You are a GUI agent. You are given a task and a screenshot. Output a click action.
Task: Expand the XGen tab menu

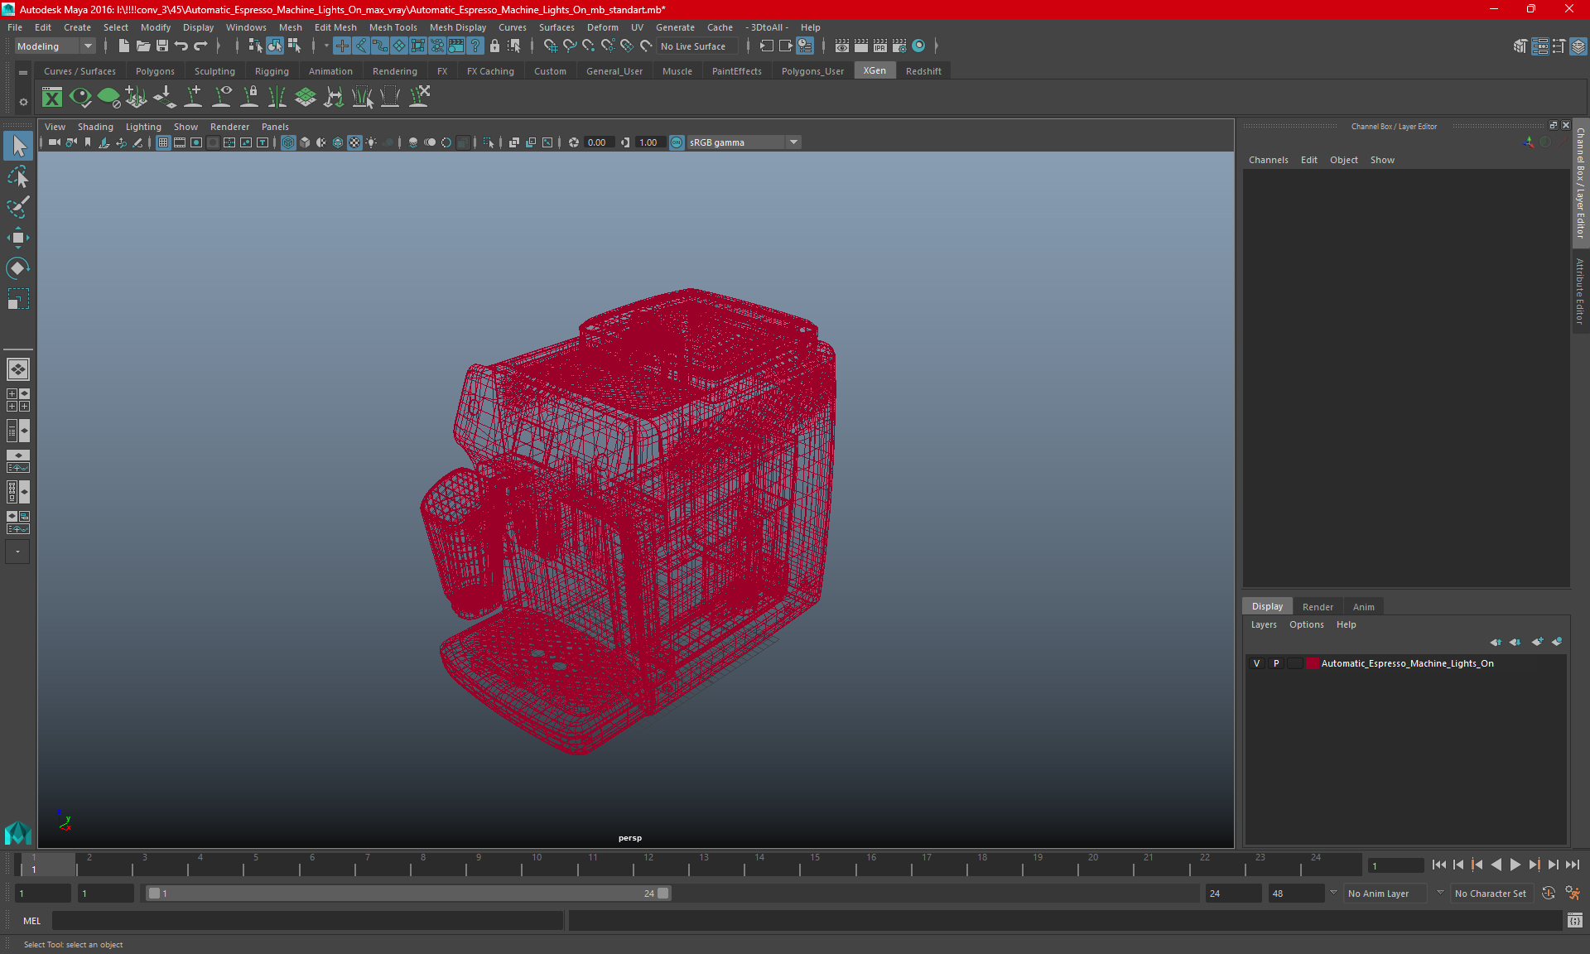pyautogui.click(x=874, y=70)
